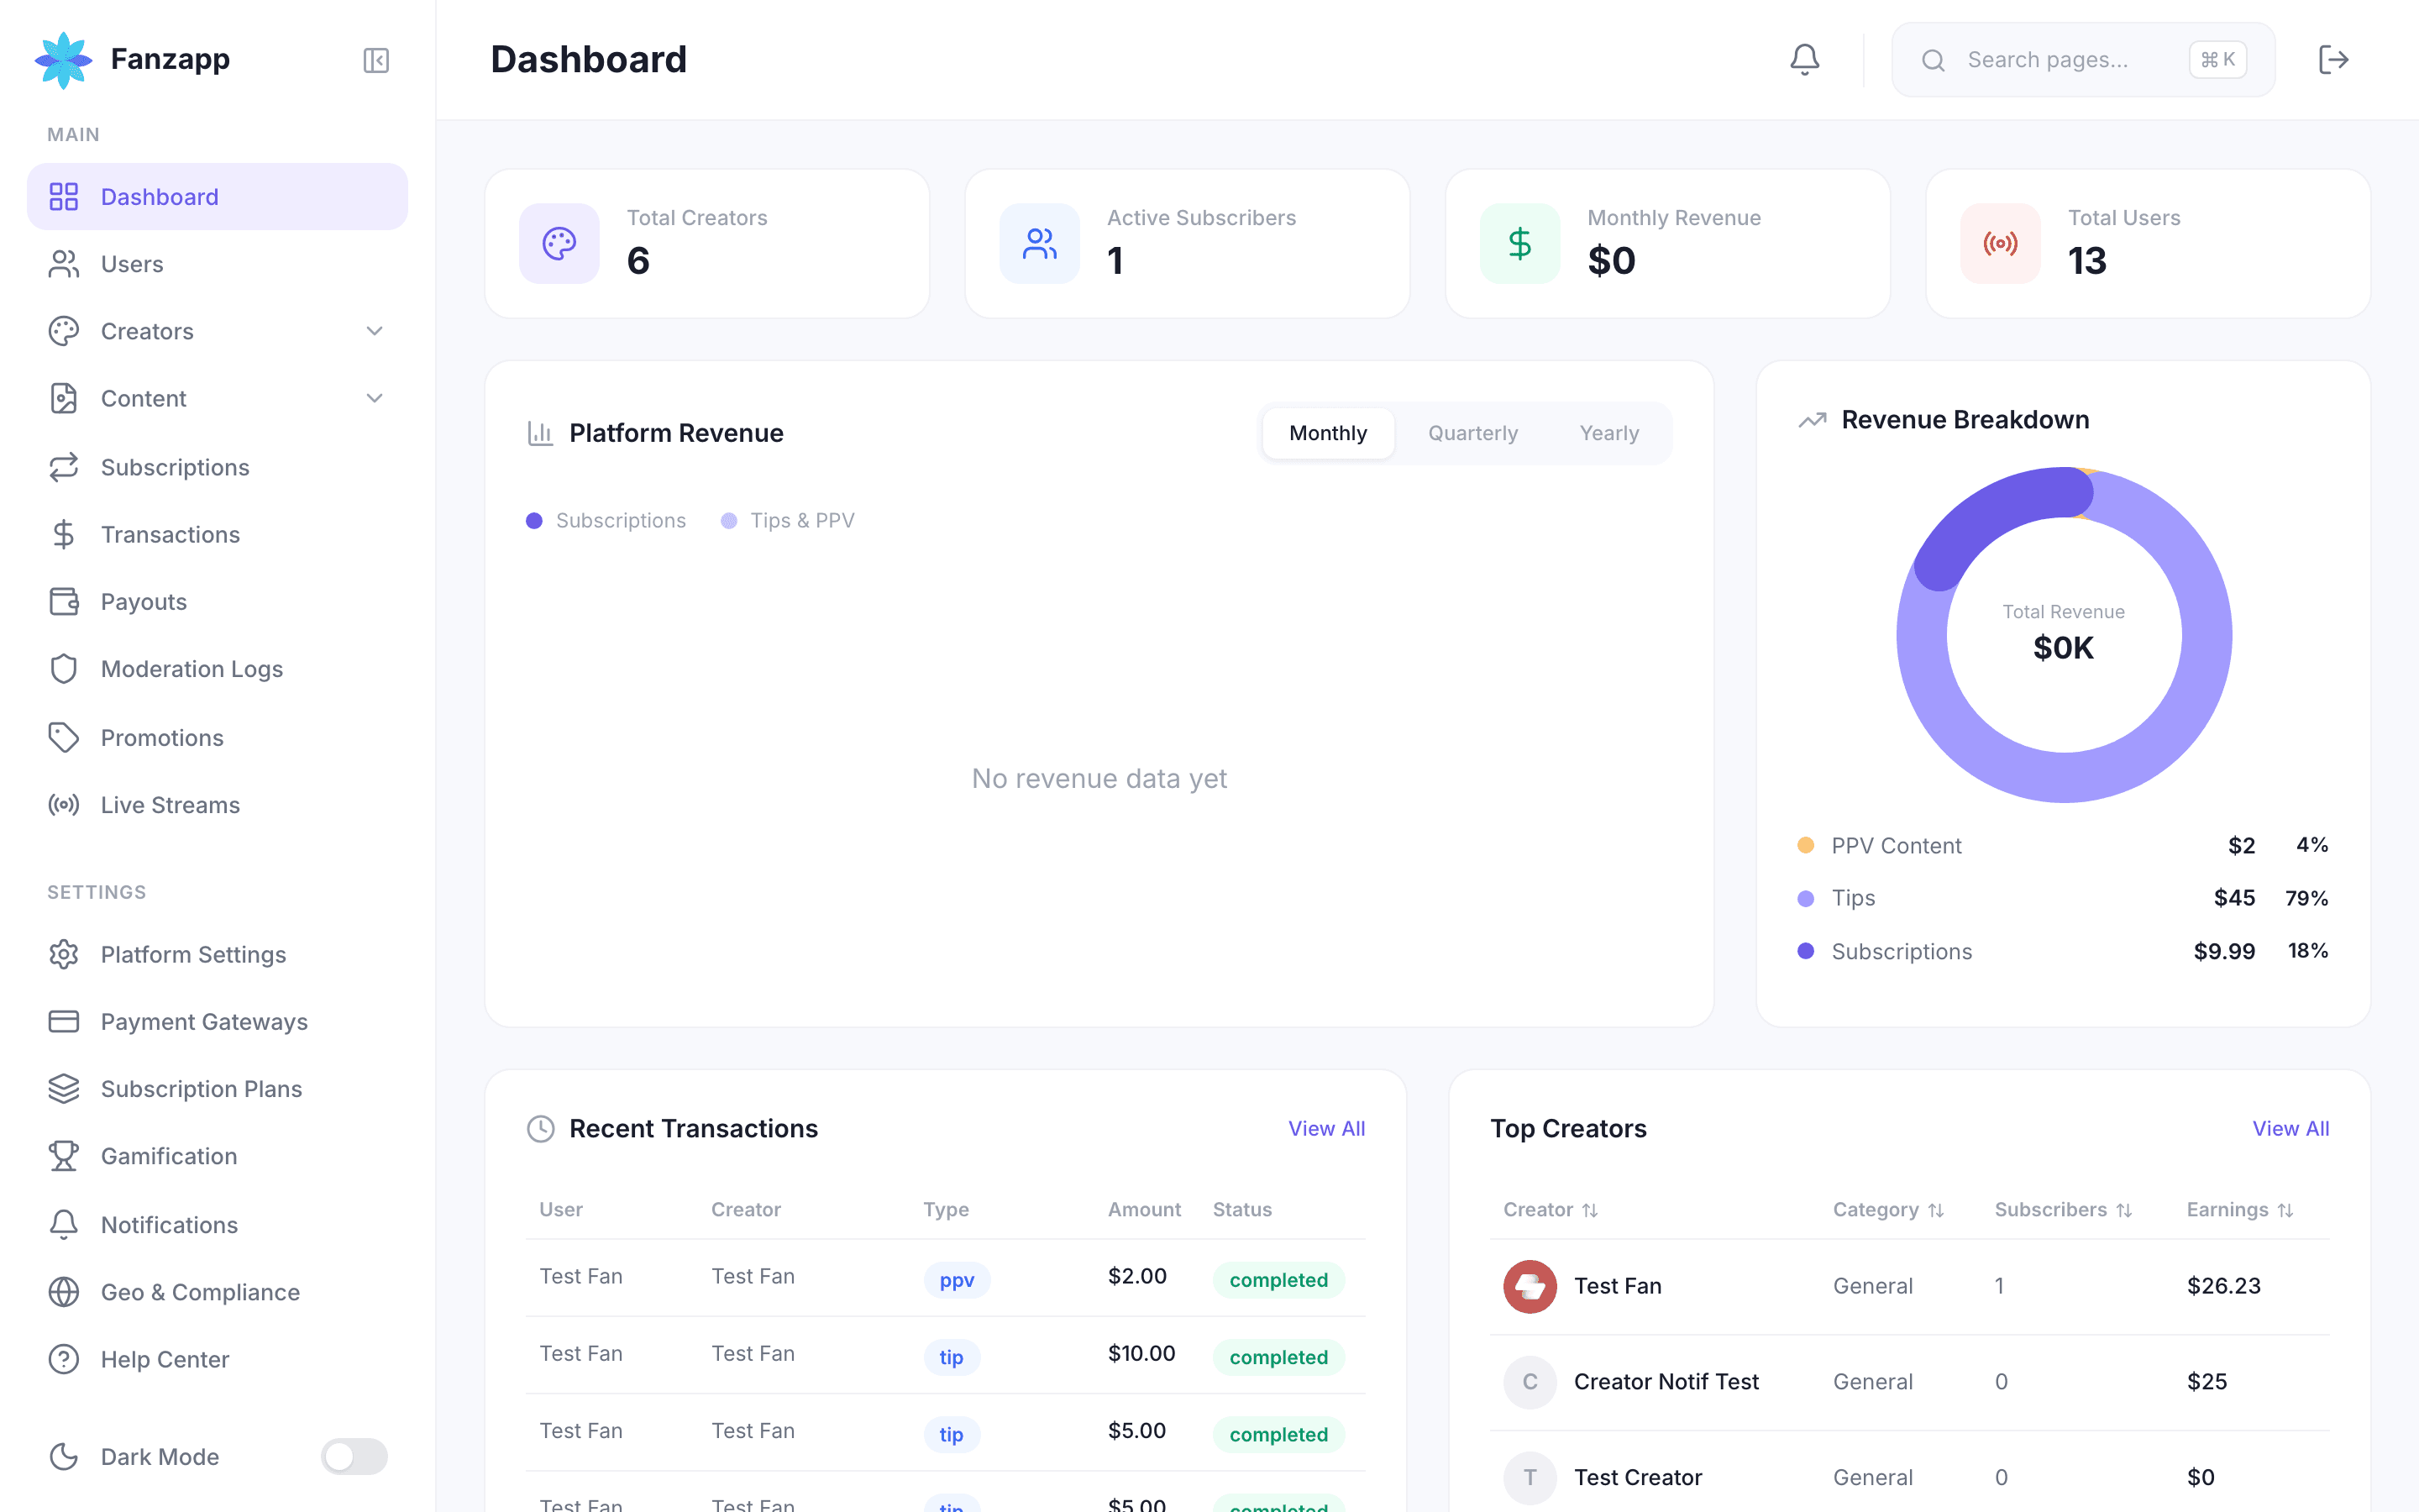This screenshot has width=2419, height=1512.
Task: Open notifications via the bell icon
Action: pyautogui.click(x=1804, y=60)
